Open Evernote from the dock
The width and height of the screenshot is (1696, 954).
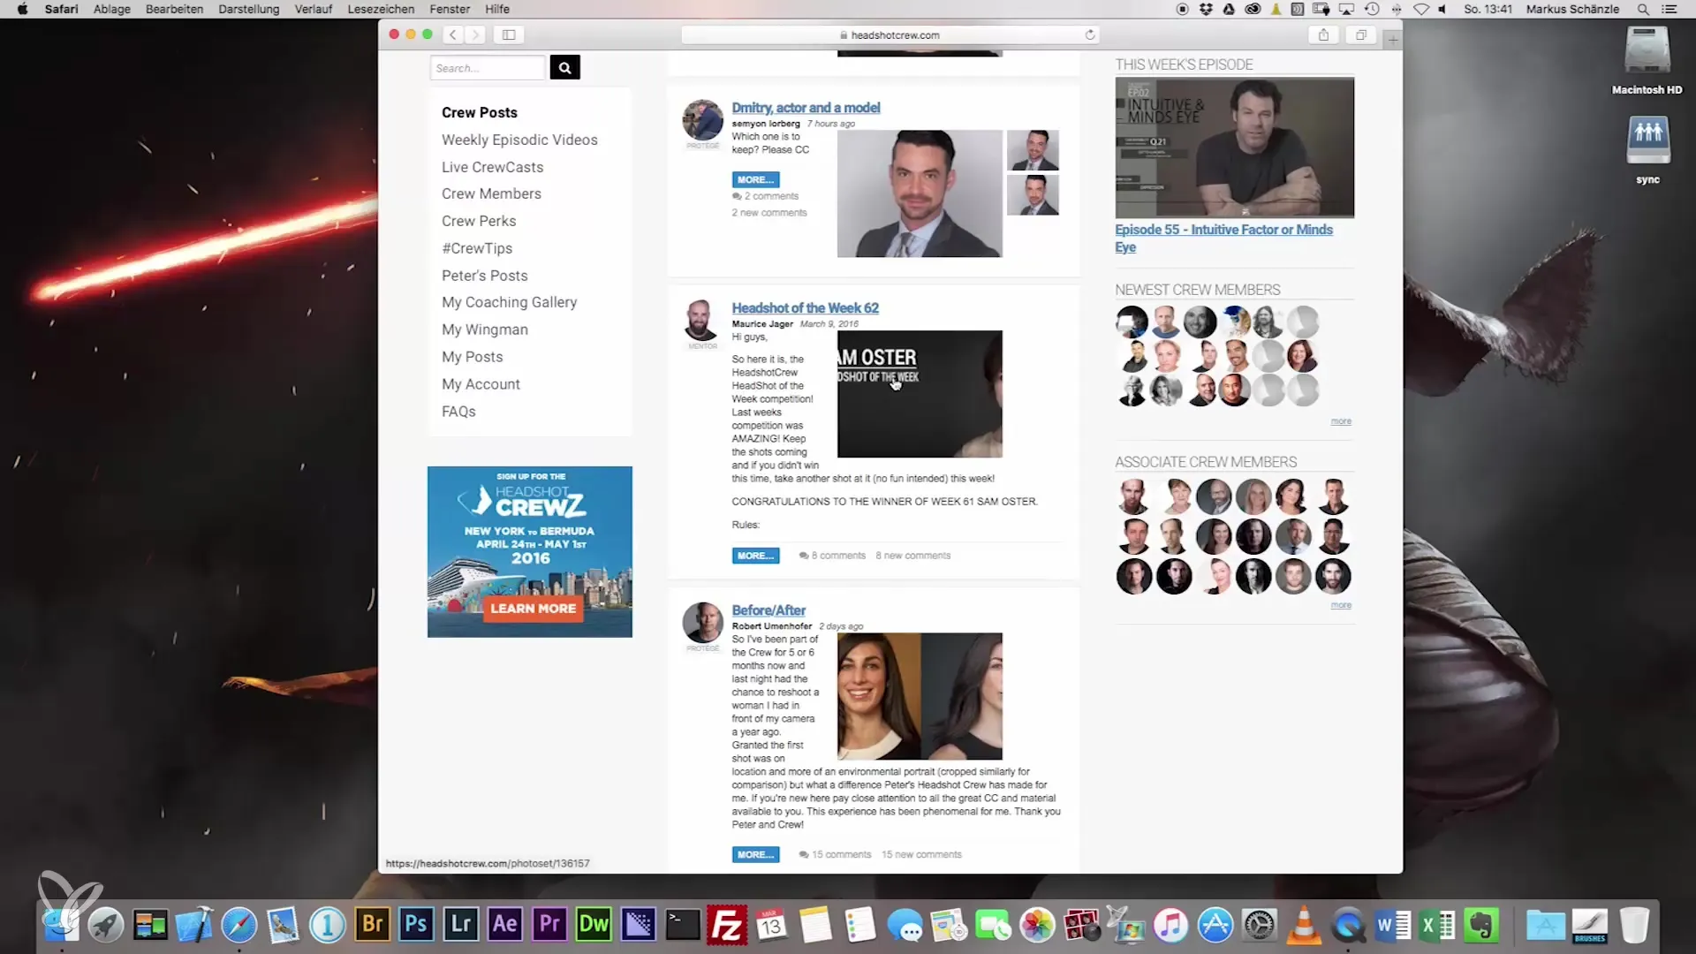coord(1481,925)
